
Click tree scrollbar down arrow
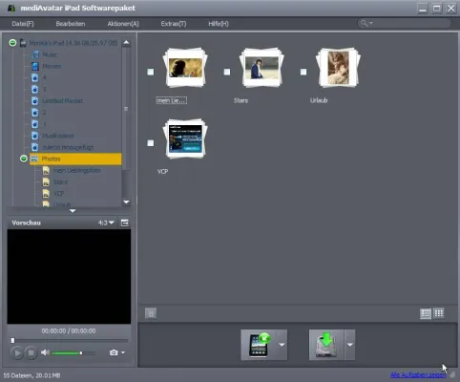(126, 202)
